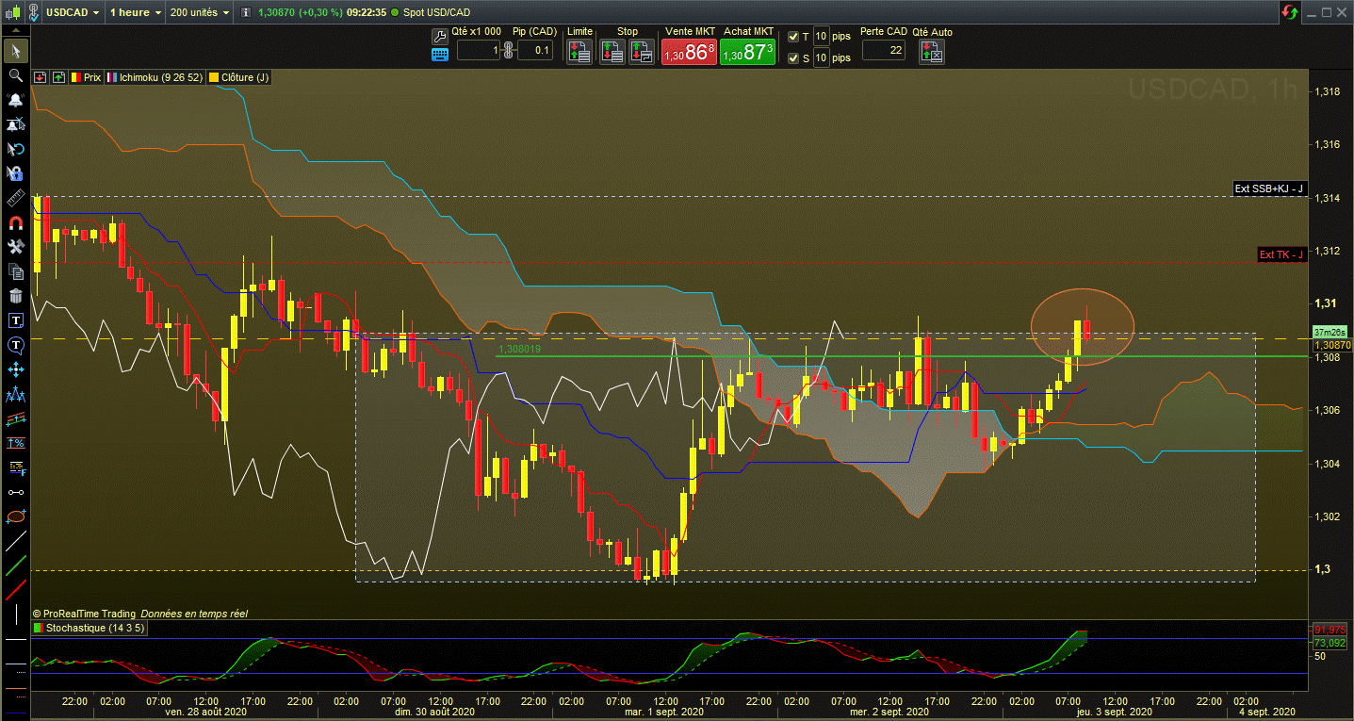
Task: Open the alert bell tool
Action: pos(15,99)
